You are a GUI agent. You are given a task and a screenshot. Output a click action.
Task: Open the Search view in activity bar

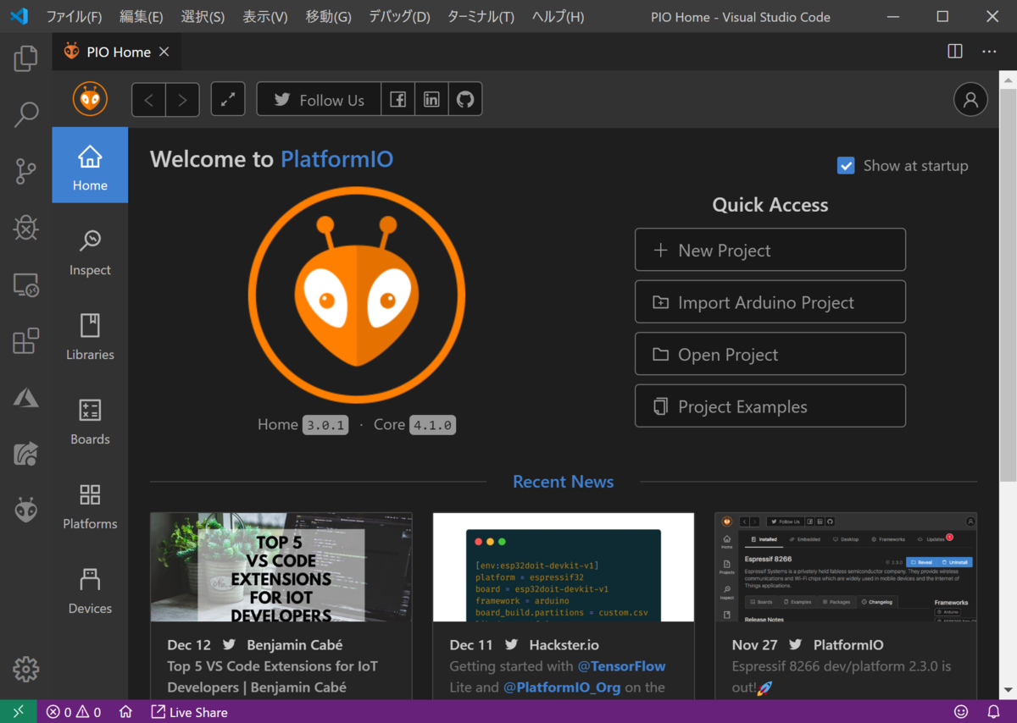26,115
